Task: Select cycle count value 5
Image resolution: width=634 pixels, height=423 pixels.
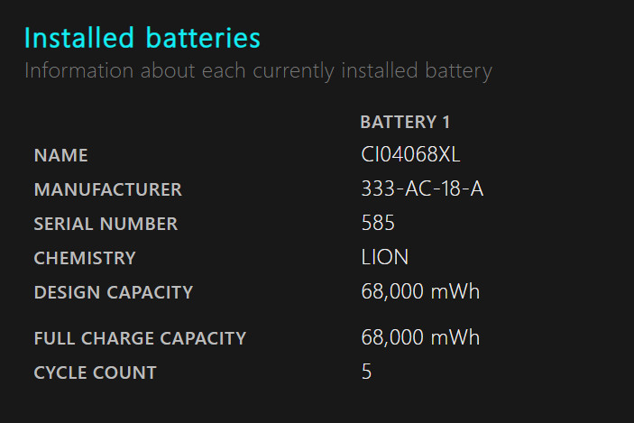Action: [366, 372]
